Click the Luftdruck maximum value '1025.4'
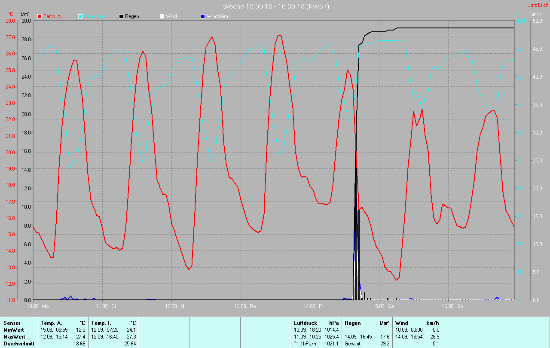The height and width of the screenshot is (348, 550). (x=331, y=337)
